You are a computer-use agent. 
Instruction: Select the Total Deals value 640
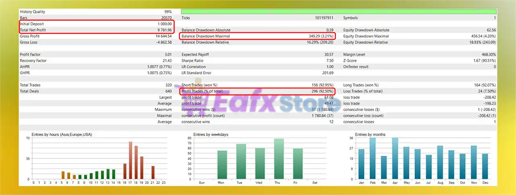coord(168,91)
